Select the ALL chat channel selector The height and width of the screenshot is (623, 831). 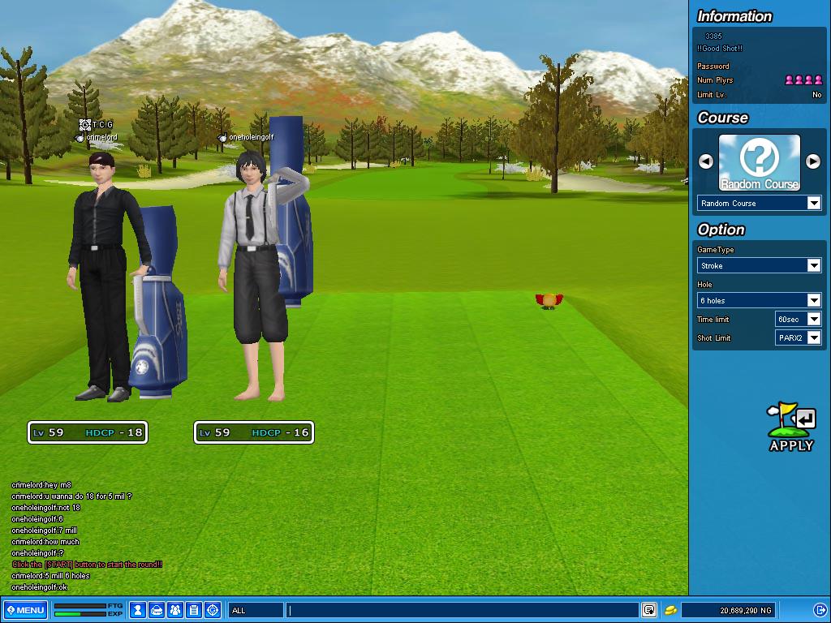pyautogui.click(x=255, y=610)
